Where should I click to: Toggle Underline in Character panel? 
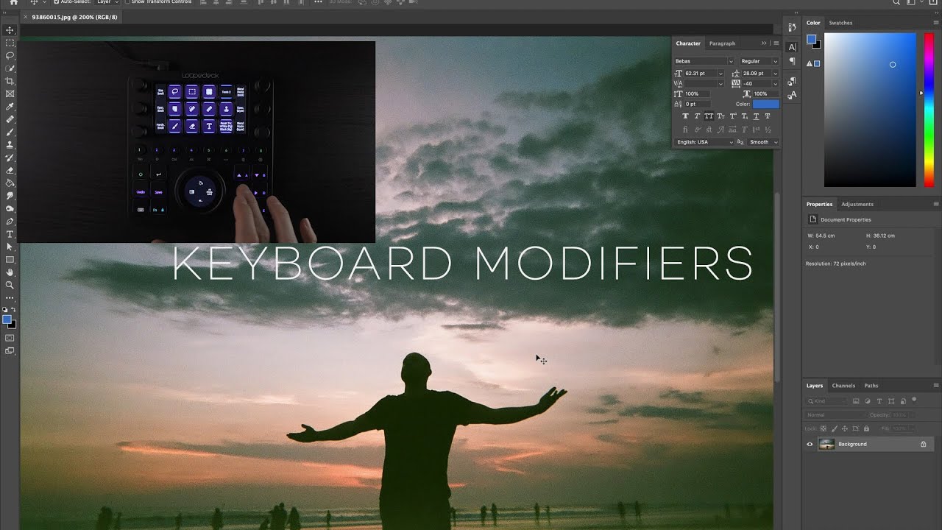(756, 116)
